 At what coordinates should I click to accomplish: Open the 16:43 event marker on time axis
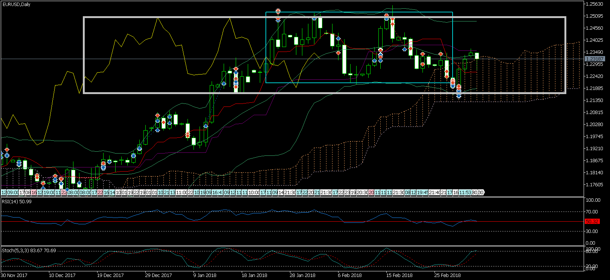point(218,193)
